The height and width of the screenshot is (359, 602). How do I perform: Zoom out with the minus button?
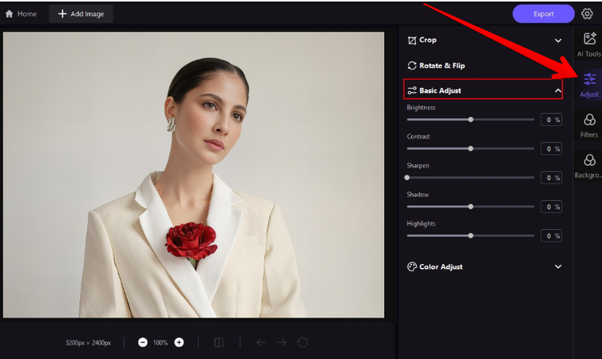[143, 342]
